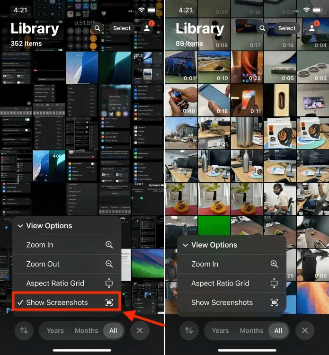Open the 0:01 blue tablet video
This screenshot has width=329, height=355.
click(181, 67)
